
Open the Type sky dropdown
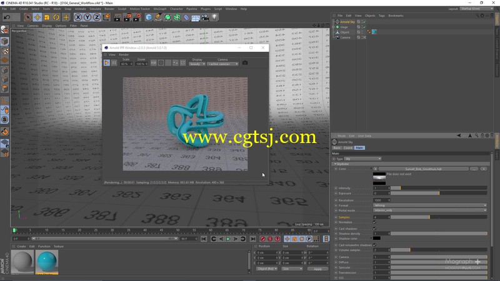coord(362,159)
